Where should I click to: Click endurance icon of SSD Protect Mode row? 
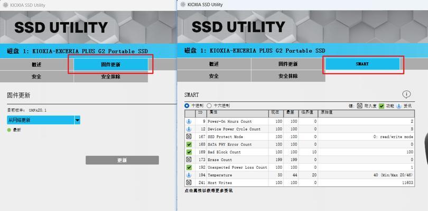click(189, 137)
